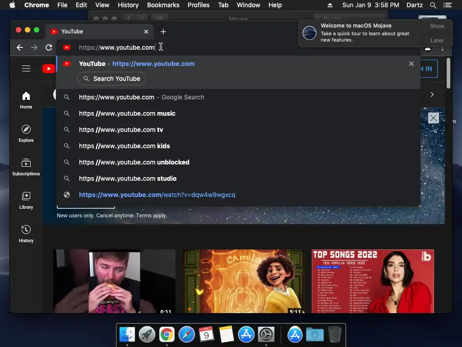Open the Tab menu
Screen dimensions: 462x347
point(223,5)
